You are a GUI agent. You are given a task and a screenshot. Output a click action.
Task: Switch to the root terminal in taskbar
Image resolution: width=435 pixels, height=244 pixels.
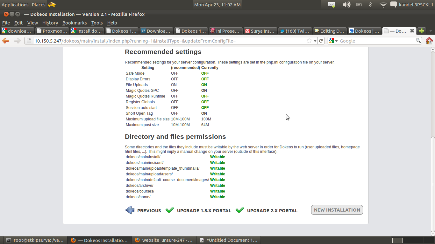point(35,240)
